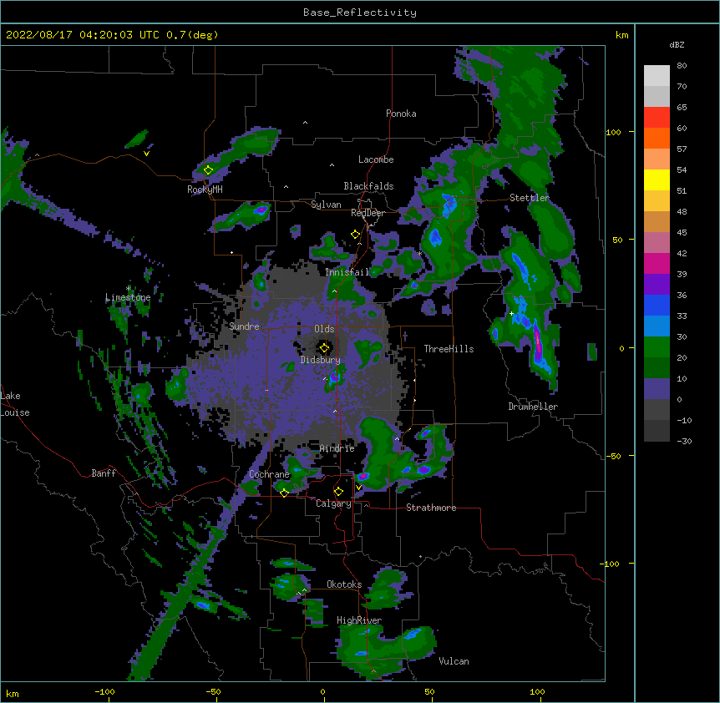
Task: Select the red swatch in dBZ legend
Action: [657, 117]
